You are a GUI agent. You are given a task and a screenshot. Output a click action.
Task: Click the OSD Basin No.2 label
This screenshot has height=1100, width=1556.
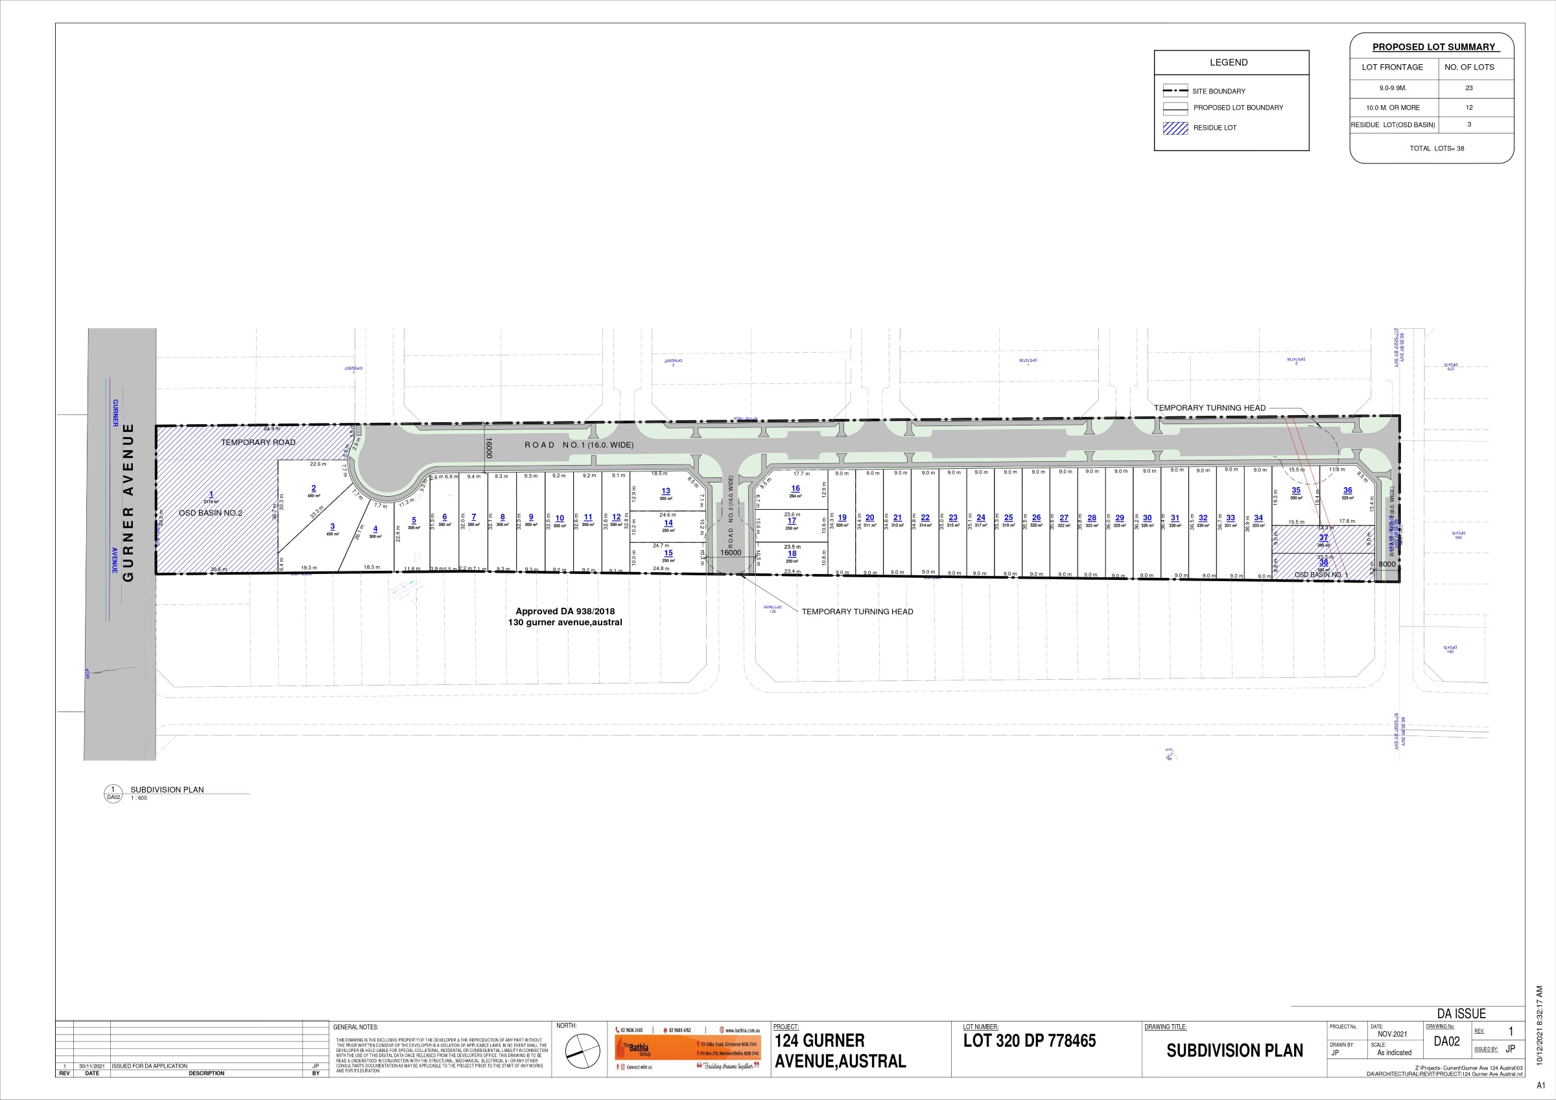[x=210, y=513]
